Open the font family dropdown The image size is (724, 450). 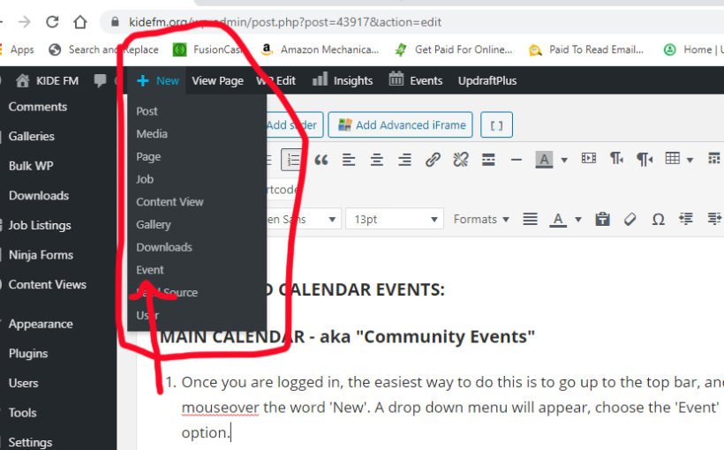pyautogui.click(x=304, y=219)
